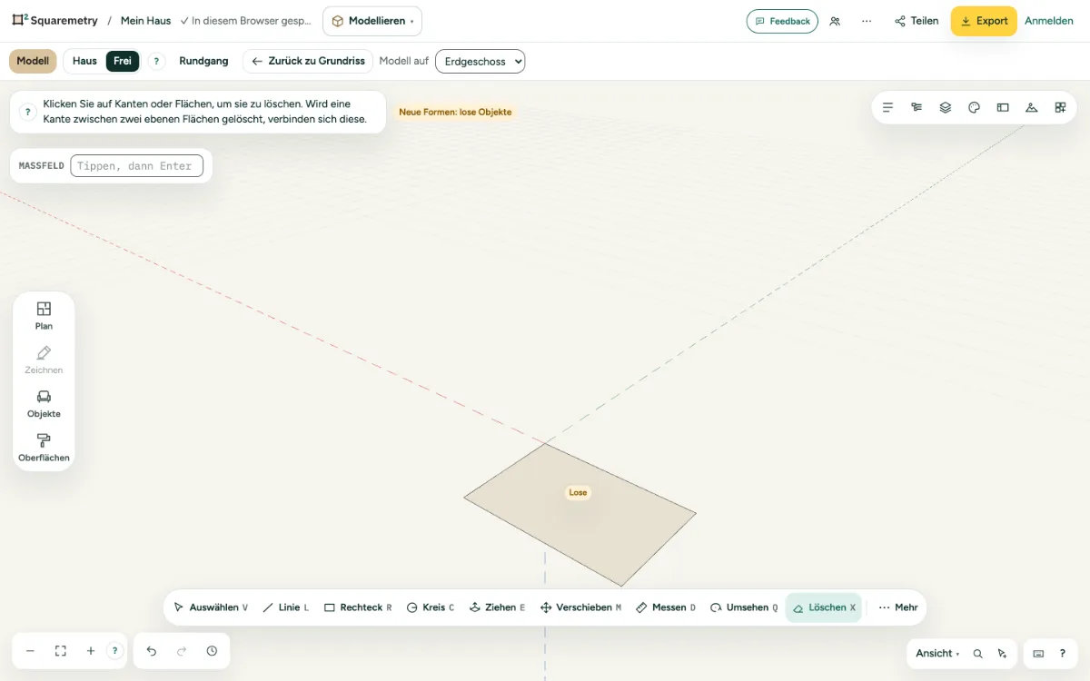
Task: Fit model to screen icon
Action: [x=61, y=651]
